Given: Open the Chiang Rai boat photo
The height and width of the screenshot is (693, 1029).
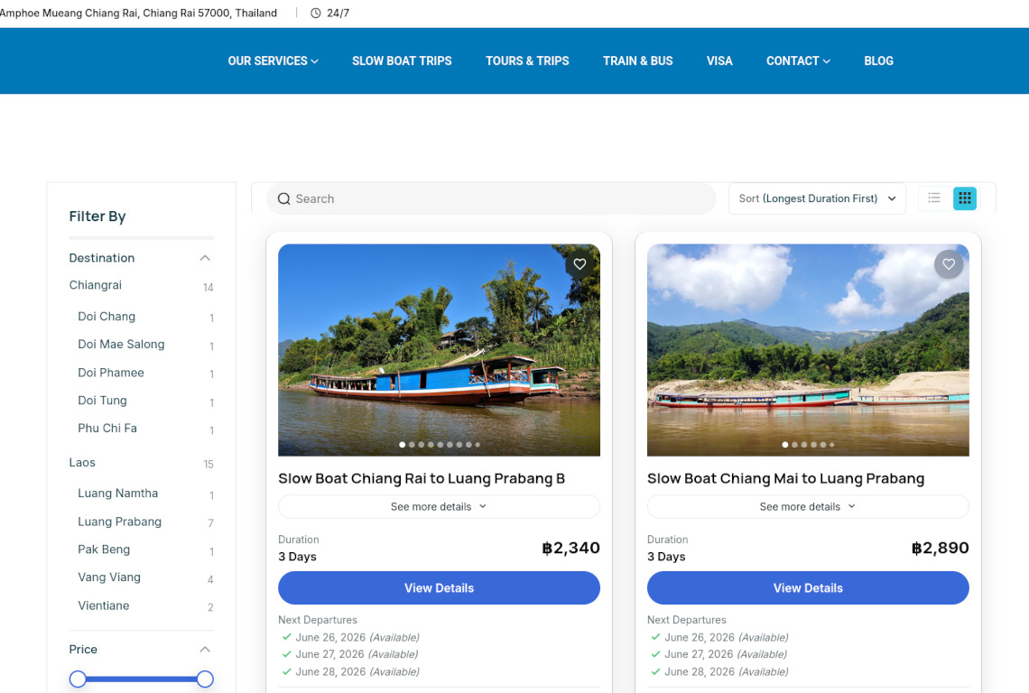Looking at the screenshot, I should point(439,350).
